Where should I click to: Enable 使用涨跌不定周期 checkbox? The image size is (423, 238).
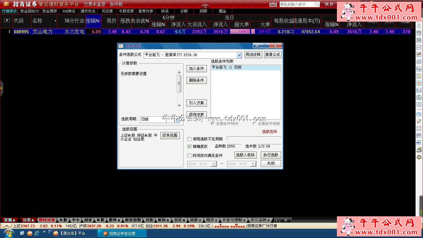coord(190,139)
